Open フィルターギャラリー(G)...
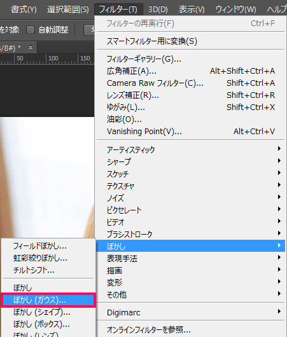Image resolution: width=287 pixels, height=337 pixels. pos(191,59)
